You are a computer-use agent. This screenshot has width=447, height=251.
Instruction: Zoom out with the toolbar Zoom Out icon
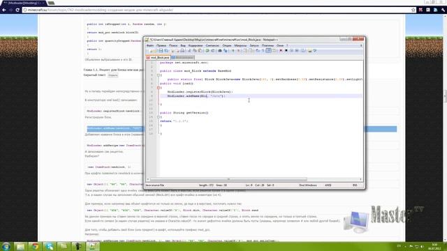(239, 51)
